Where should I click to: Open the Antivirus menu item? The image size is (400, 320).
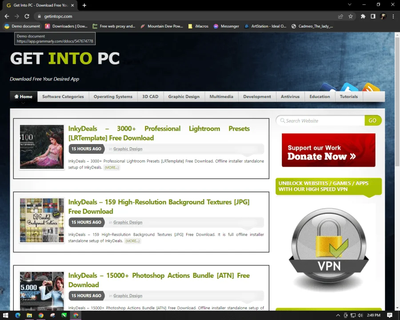290,97
